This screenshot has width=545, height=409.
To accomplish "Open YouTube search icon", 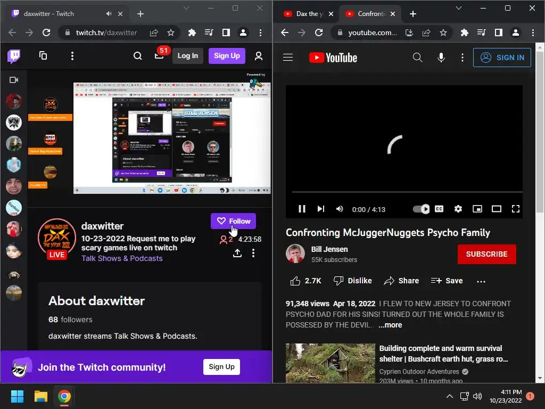I will coord(417,58).
